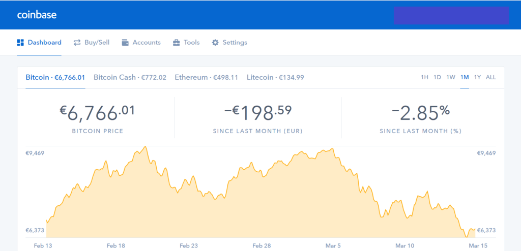The height and width of the screenshot is (251, 521).
Task: Click the Settings gear icon
Action: (x=215, y=43)
